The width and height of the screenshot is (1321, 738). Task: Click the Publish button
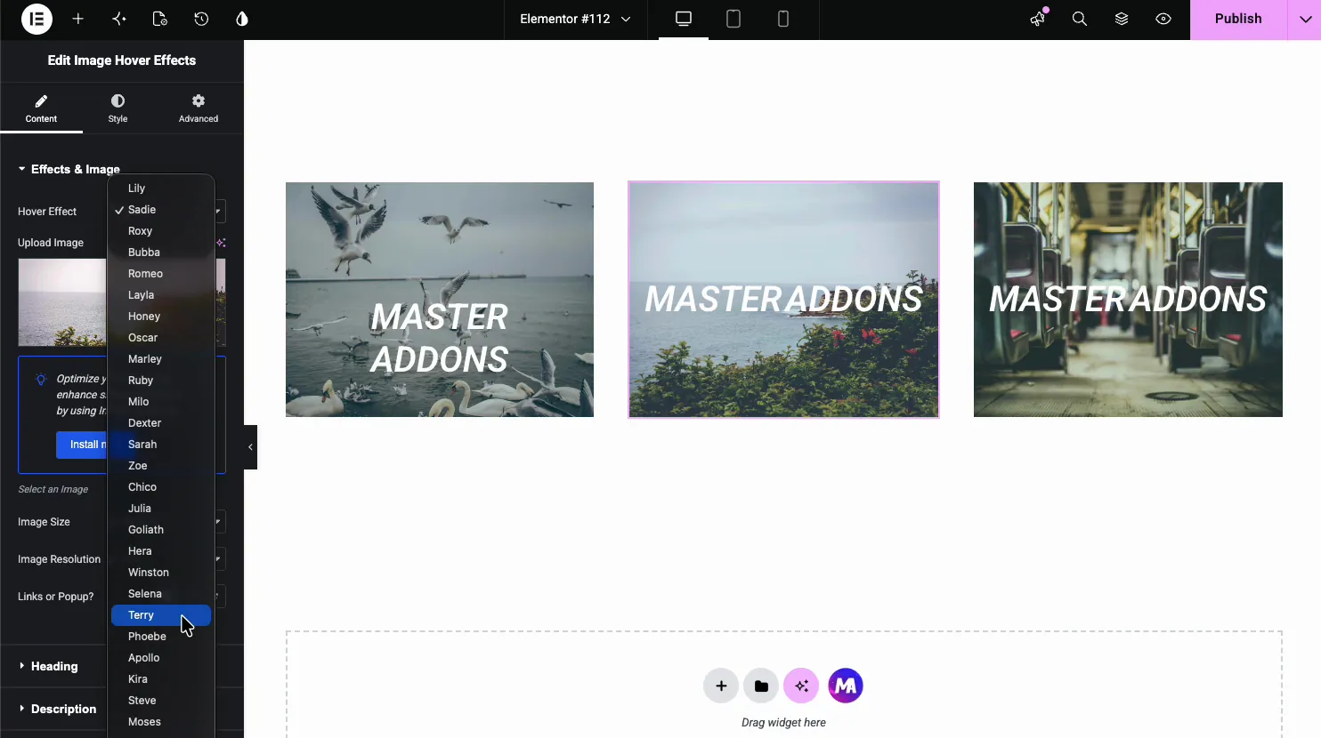coord(1238,19)
